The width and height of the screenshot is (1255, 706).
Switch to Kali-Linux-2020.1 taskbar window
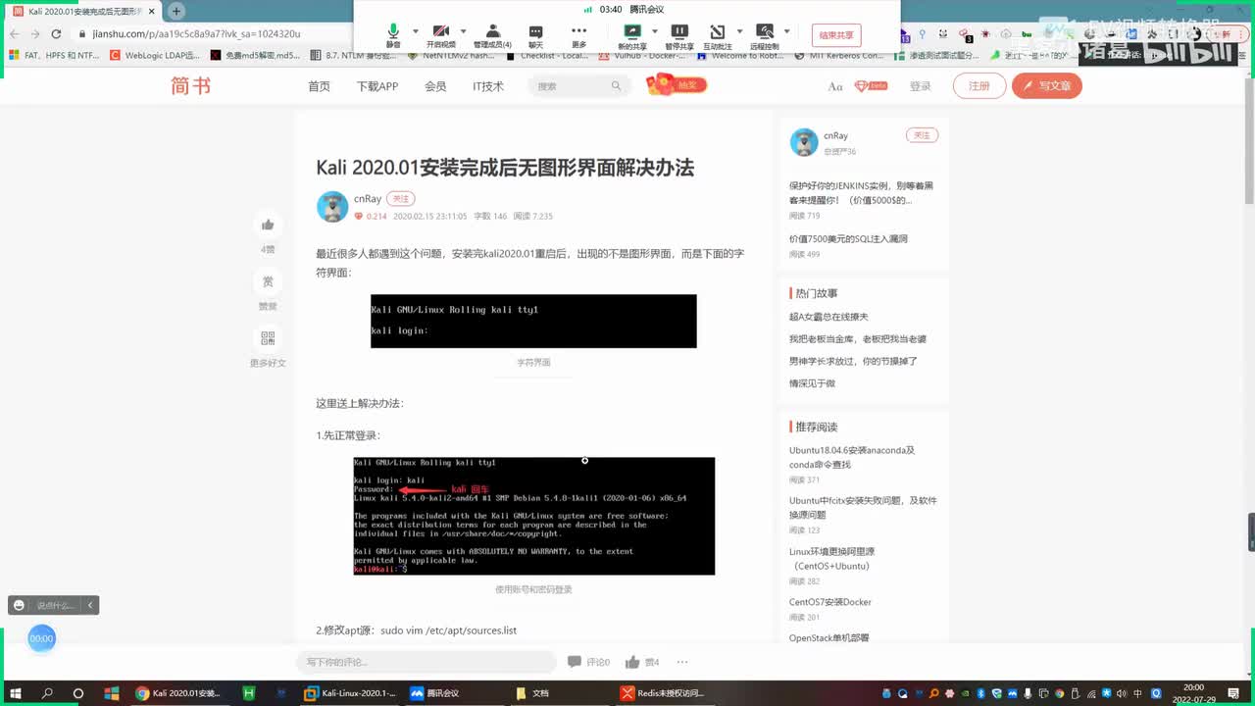coord(349,693)
